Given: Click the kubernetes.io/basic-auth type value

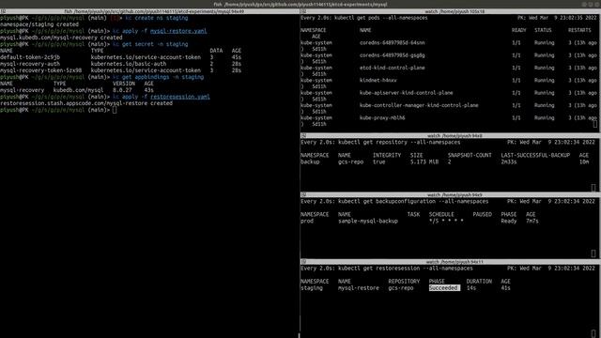Looking at the screenshot, I should (x=129, y=64).
